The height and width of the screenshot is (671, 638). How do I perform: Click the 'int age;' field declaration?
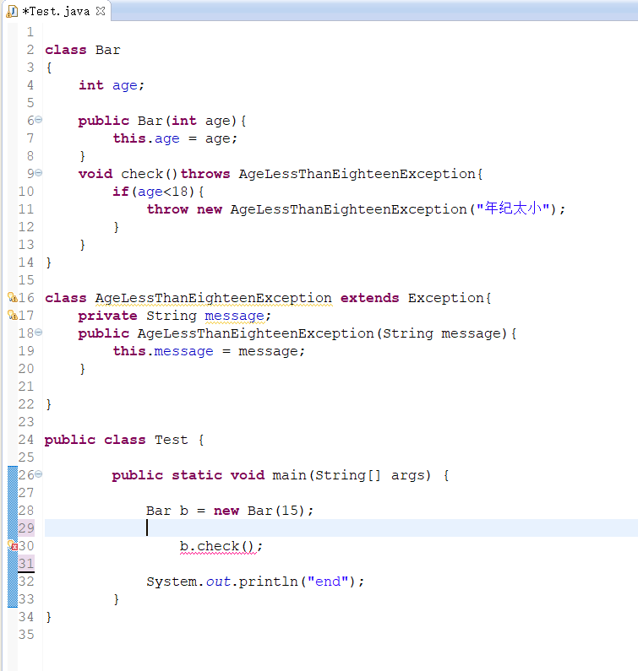[112, 85]
